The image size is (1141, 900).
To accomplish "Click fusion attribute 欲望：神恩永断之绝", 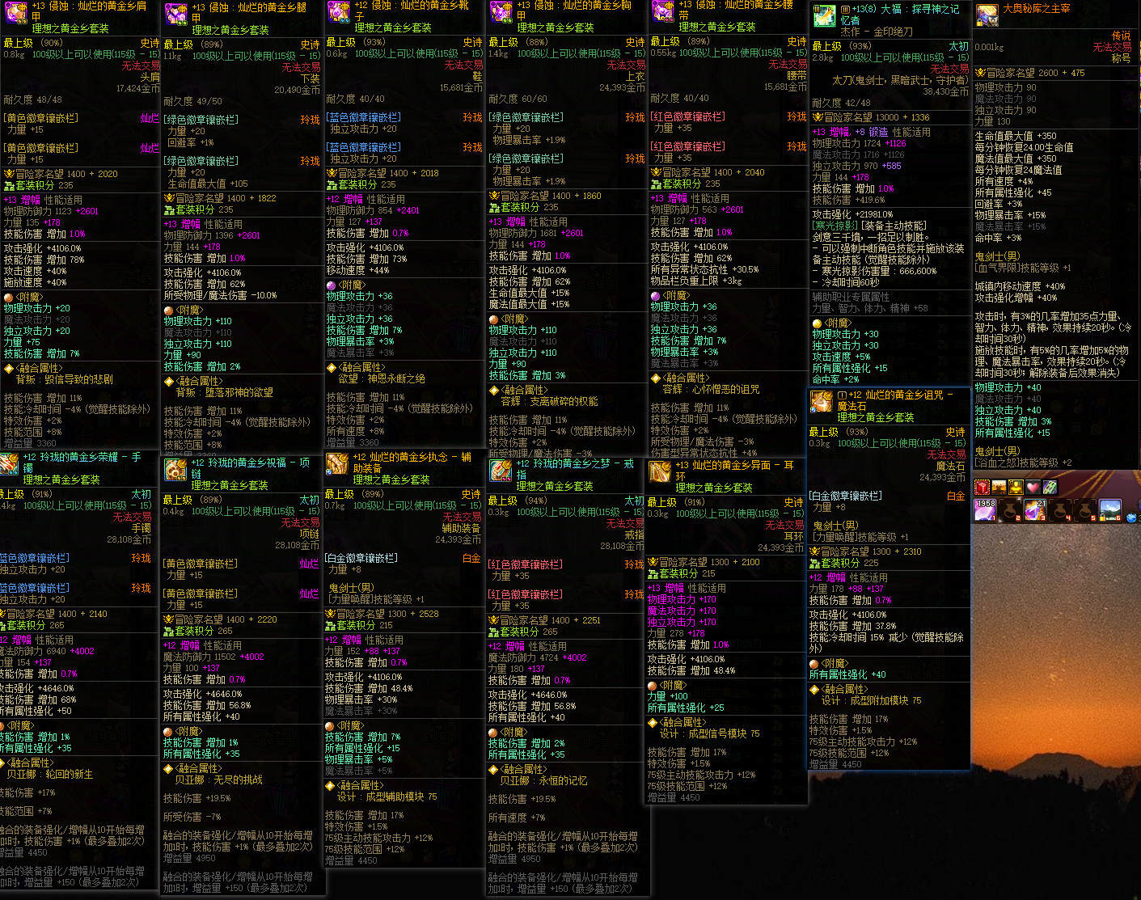I will pos(382,379).
